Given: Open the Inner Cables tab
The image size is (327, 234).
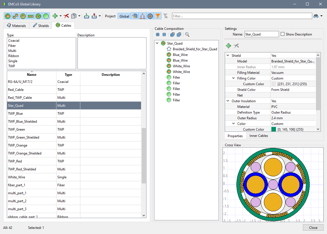Looking at the screenshot, I should pyautogui.click(x=259, y=136).
